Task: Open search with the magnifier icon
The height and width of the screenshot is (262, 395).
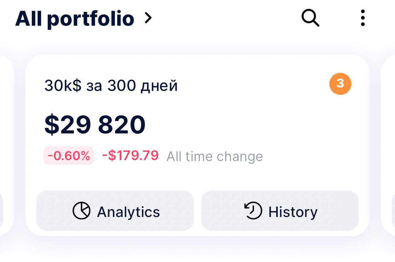Action: pyautogui.click(x=310, y=18)
